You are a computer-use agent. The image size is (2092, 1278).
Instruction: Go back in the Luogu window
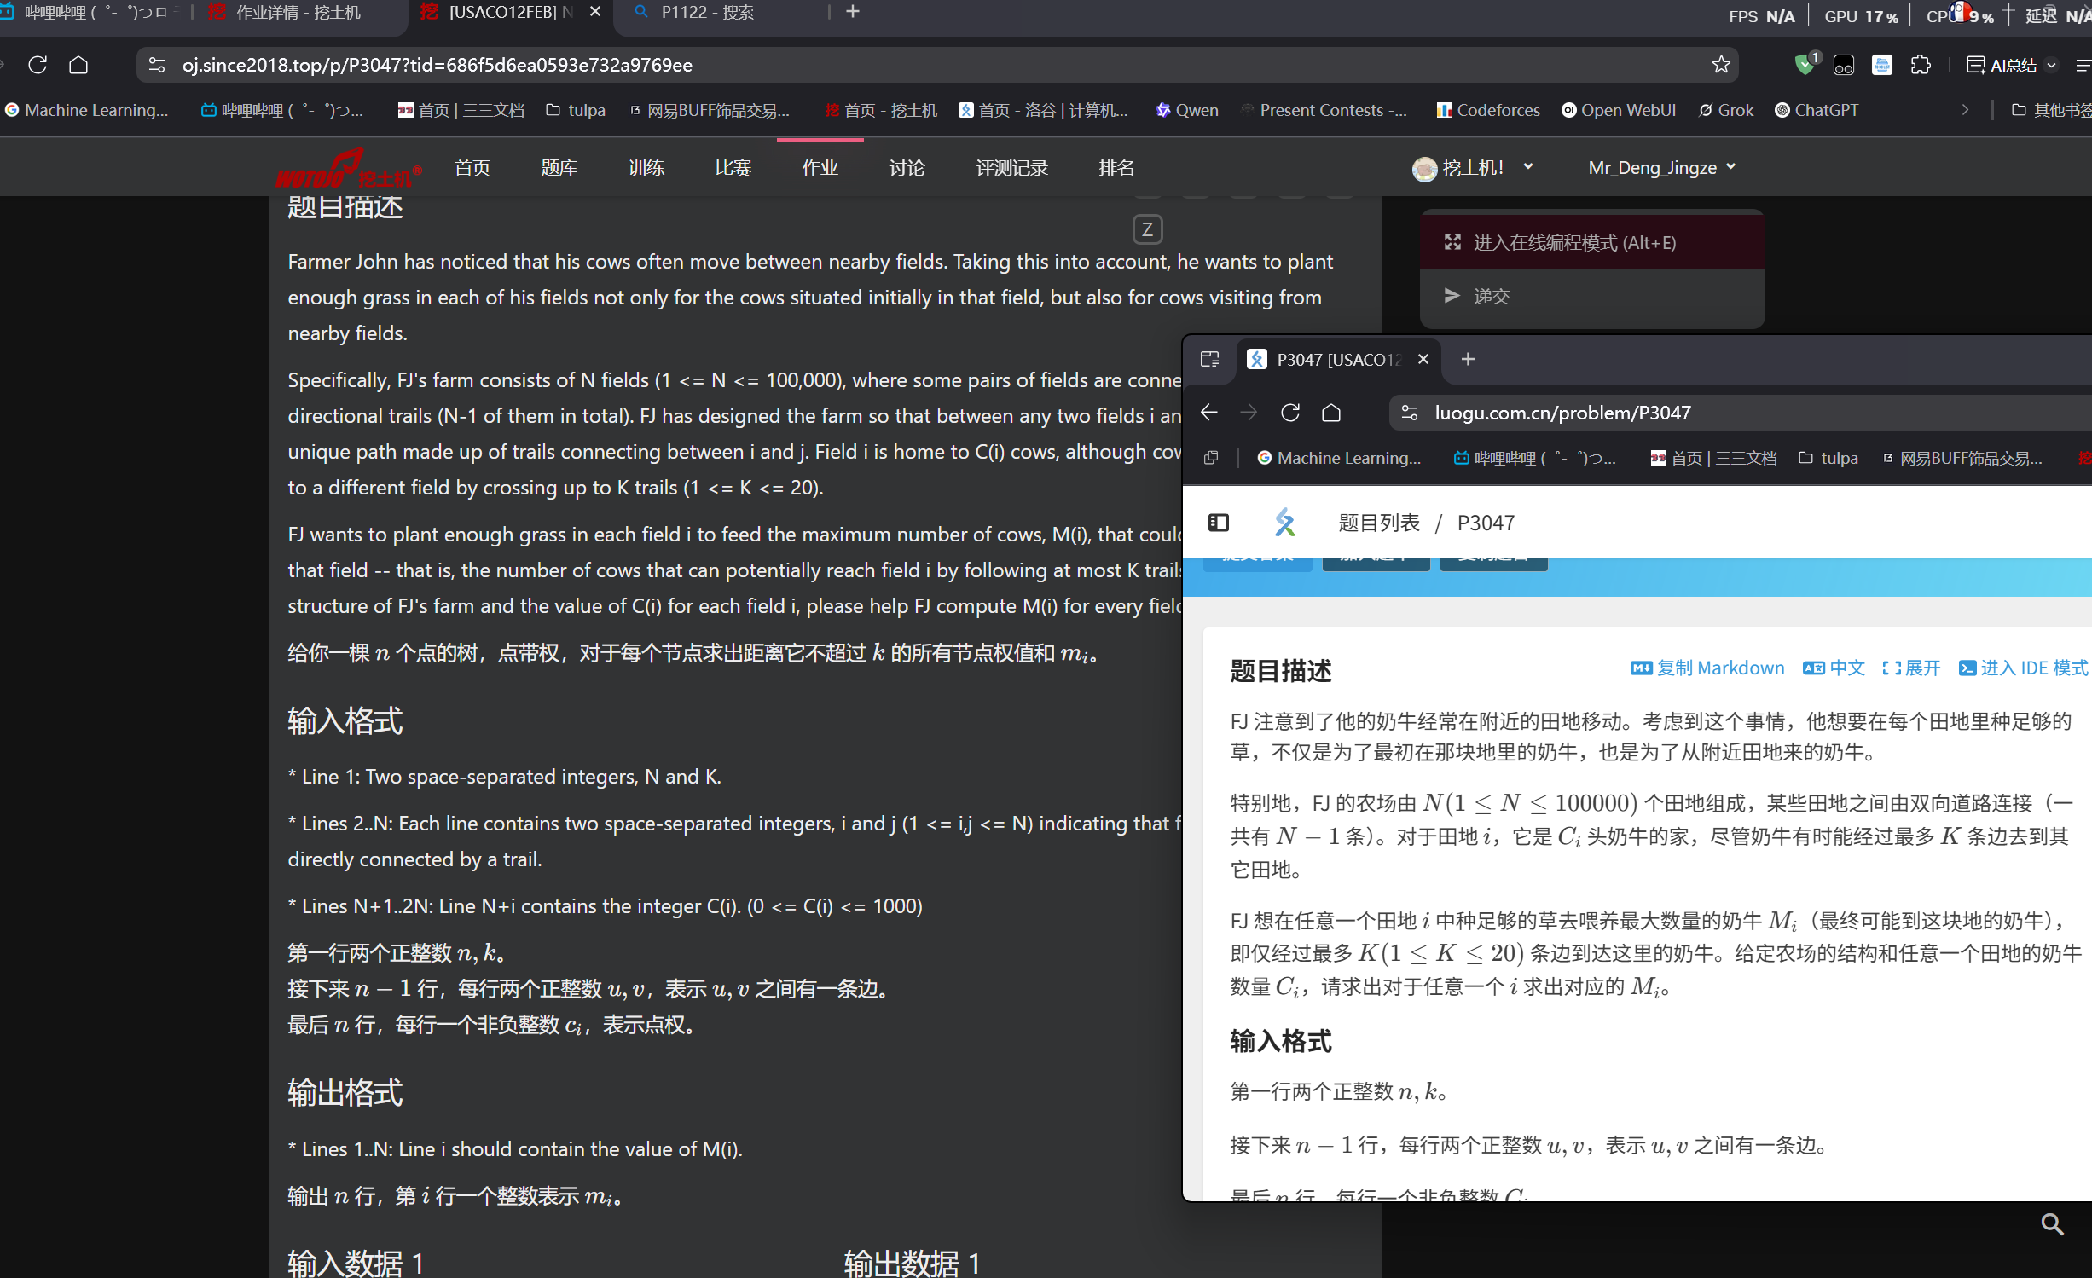[1208, 413]
